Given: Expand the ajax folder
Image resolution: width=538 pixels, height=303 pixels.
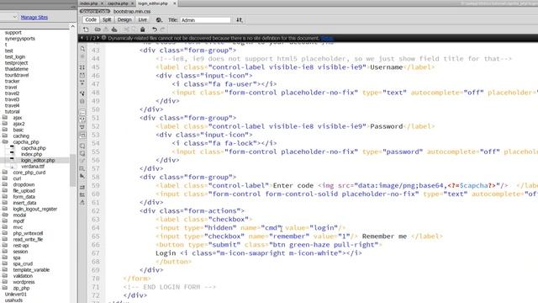Looking at the screenshot, I should click(x=5, y=118).
